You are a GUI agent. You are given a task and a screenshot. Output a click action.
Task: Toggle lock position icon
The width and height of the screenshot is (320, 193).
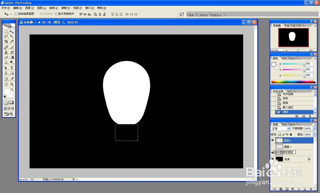point(287,134)
